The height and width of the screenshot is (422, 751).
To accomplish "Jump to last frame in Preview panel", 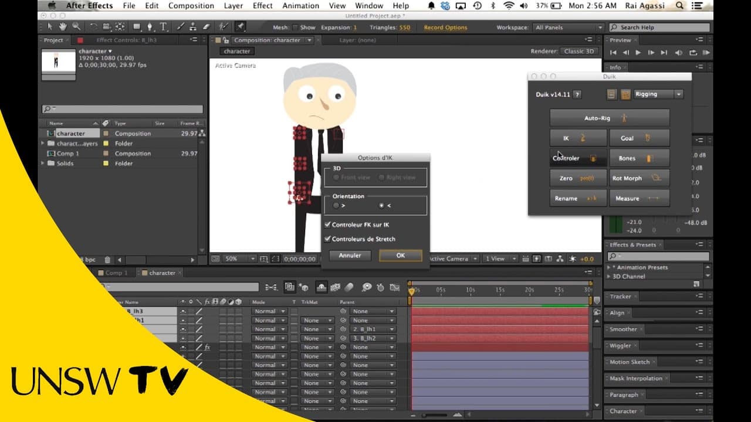I will point(664,53).
